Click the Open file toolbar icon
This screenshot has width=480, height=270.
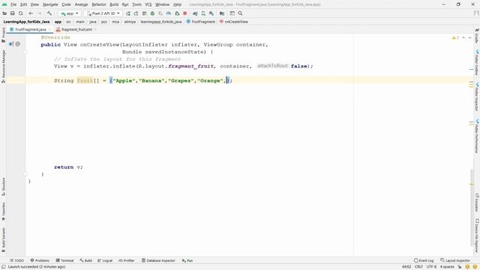[x=4, y=13]
